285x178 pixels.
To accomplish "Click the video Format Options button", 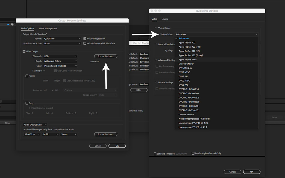I will (106, 56).
